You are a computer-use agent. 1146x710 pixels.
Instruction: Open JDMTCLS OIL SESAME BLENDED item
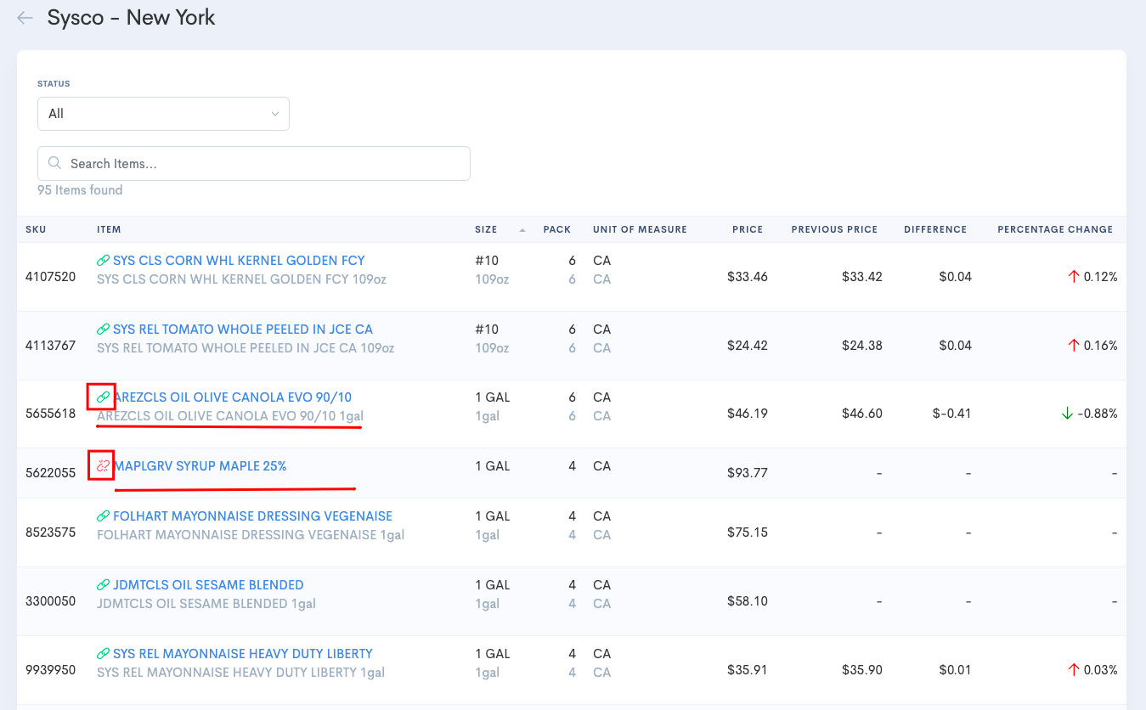pyautogui.click(x=208, y=585)
